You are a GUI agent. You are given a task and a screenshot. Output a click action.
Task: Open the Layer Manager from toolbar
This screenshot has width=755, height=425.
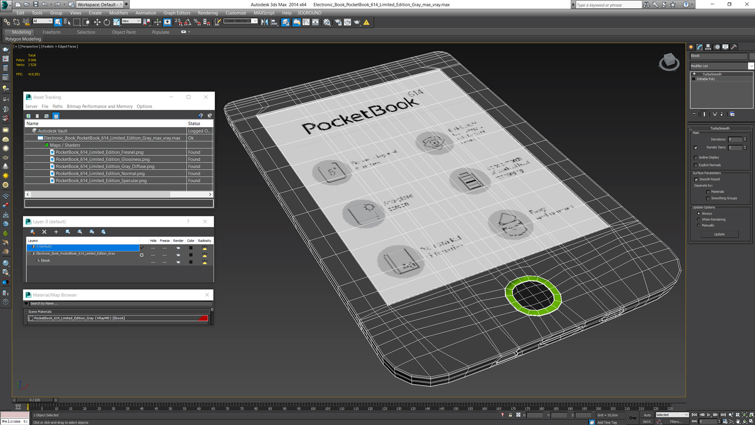click(285, 22)
